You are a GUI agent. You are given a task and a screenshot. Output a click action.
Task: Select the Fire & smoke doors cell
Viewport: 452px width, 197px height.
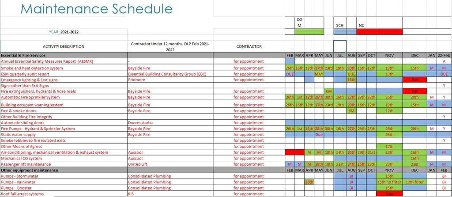64,111
